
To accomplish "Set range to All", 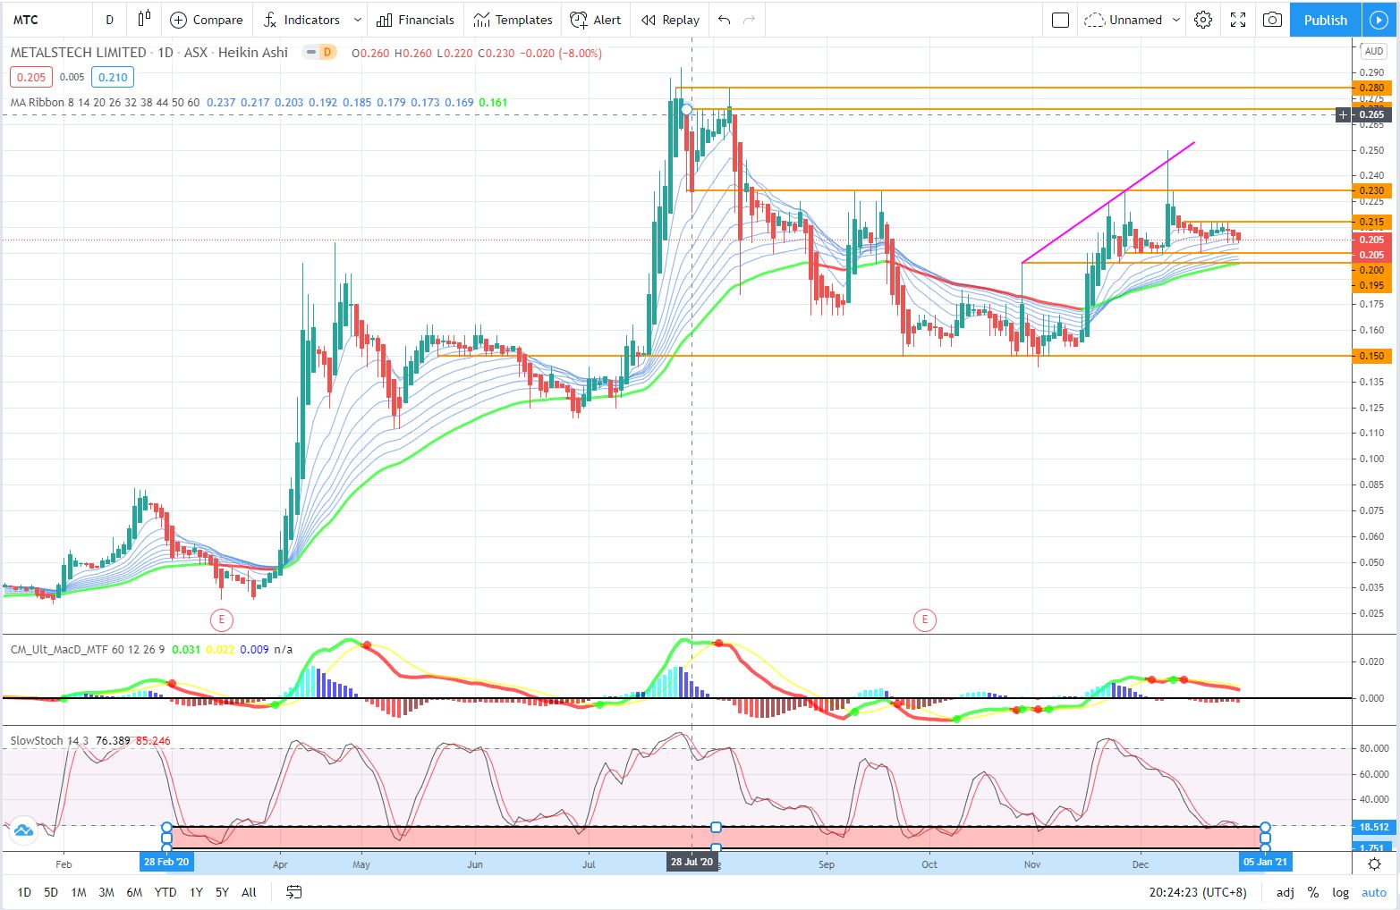I will click(249, 892).
